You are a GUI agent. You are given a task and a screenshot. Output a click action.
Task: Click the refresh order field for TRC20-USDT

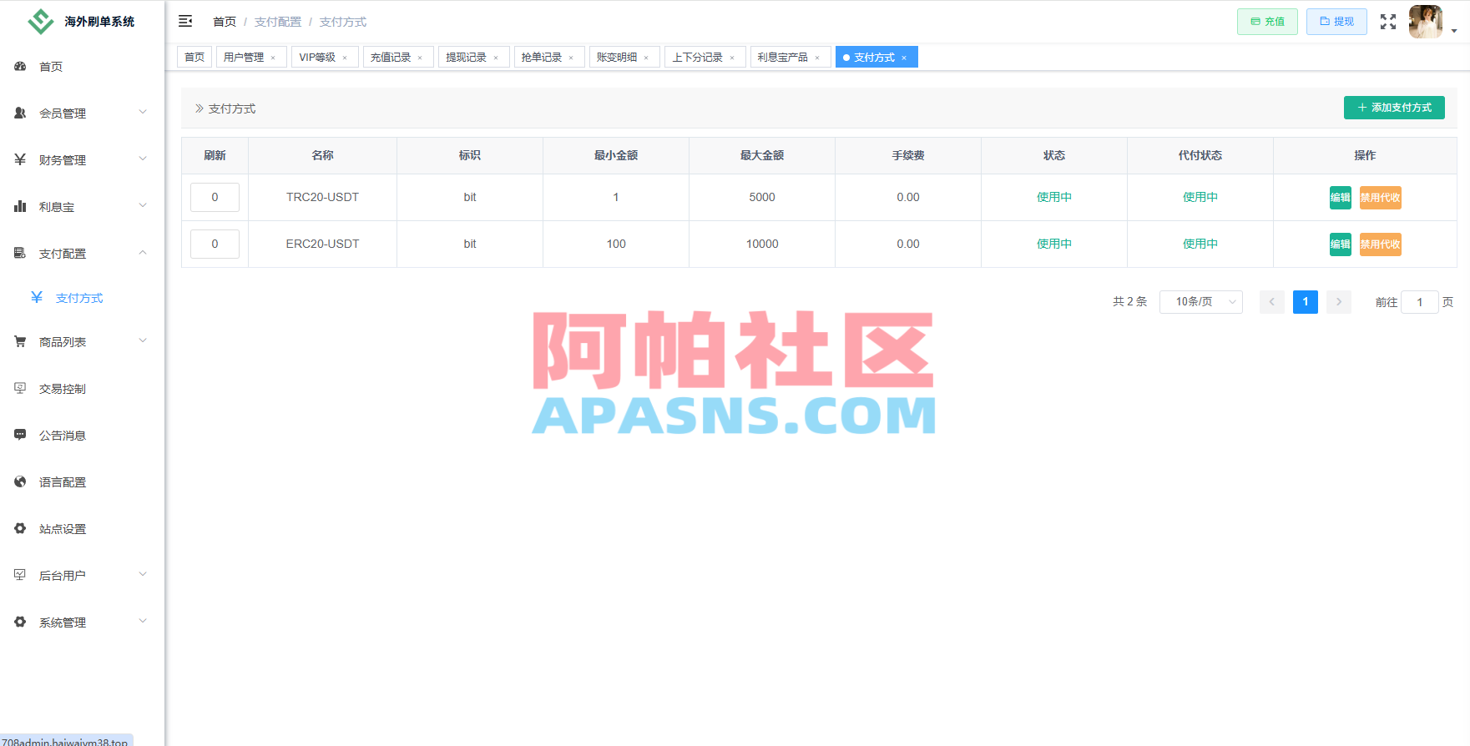tap(215, 197)
